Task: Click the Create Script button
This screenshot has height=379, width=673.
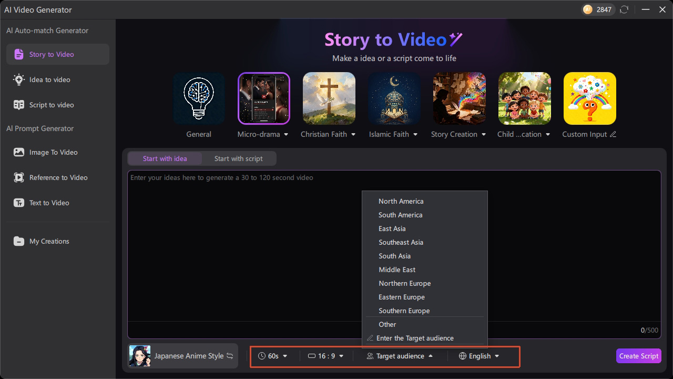Action: pos(638,356)
